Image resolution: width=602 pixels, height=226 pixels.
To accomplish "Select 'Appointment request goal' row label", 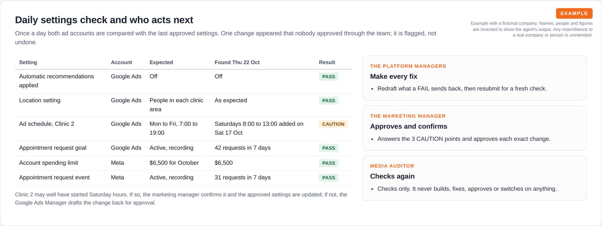I will [53, 148].
